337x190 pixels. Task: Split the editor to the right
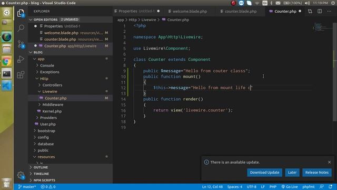point(320,11)
